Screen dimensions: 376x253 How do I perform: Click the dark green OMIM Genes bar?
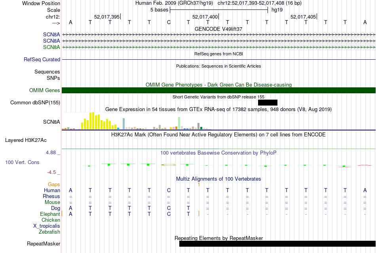point(219,90)
